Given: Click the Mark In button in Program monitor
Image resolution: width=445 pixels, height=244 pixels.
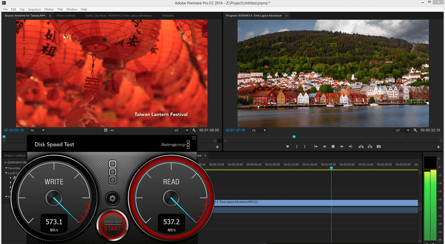Looking at the screenshot, I should coord(297,147).
